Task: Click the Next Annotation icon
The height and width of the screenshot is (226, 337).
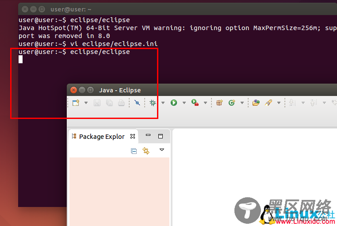Action: point(292,103)
